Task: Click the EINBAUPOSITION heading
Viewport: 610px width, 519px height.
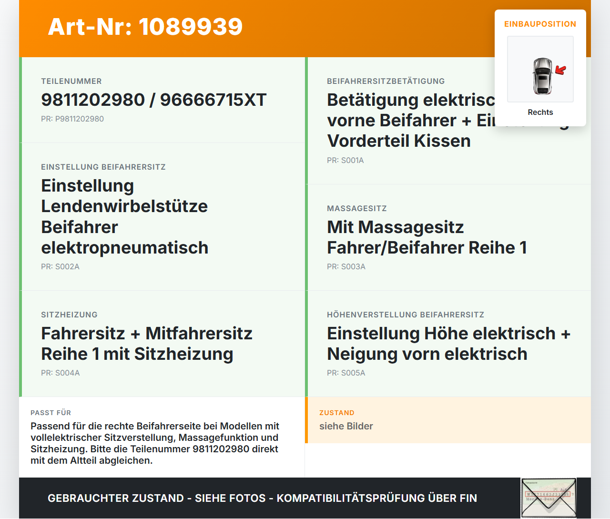Action: (540, 24)
